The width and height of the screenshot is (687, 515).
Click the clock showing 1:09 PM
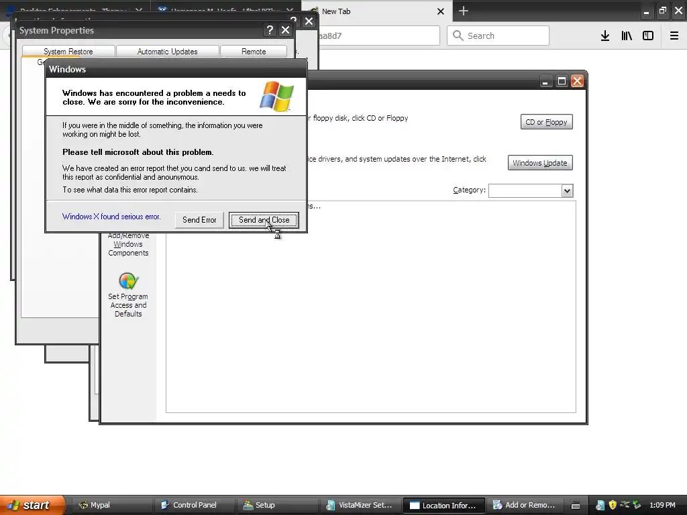click(662, 505)
